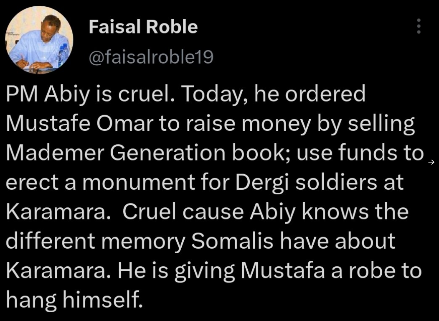Open the @faisalroble19 handle link

pos(151,57)
